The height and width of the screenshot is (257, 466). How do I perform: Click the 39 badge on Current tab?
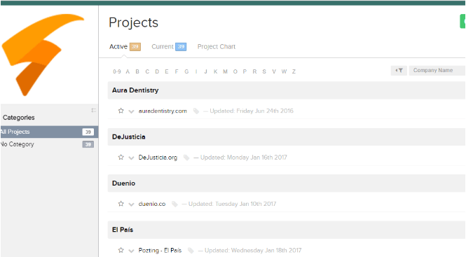pos(181,47)
